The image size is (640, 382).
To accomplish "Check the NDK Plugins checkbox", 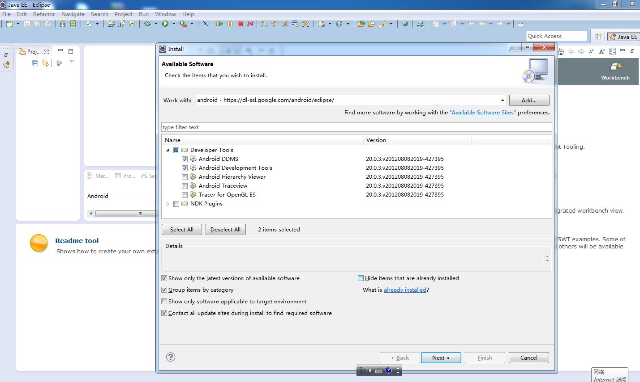I will [x=176, y=204].
